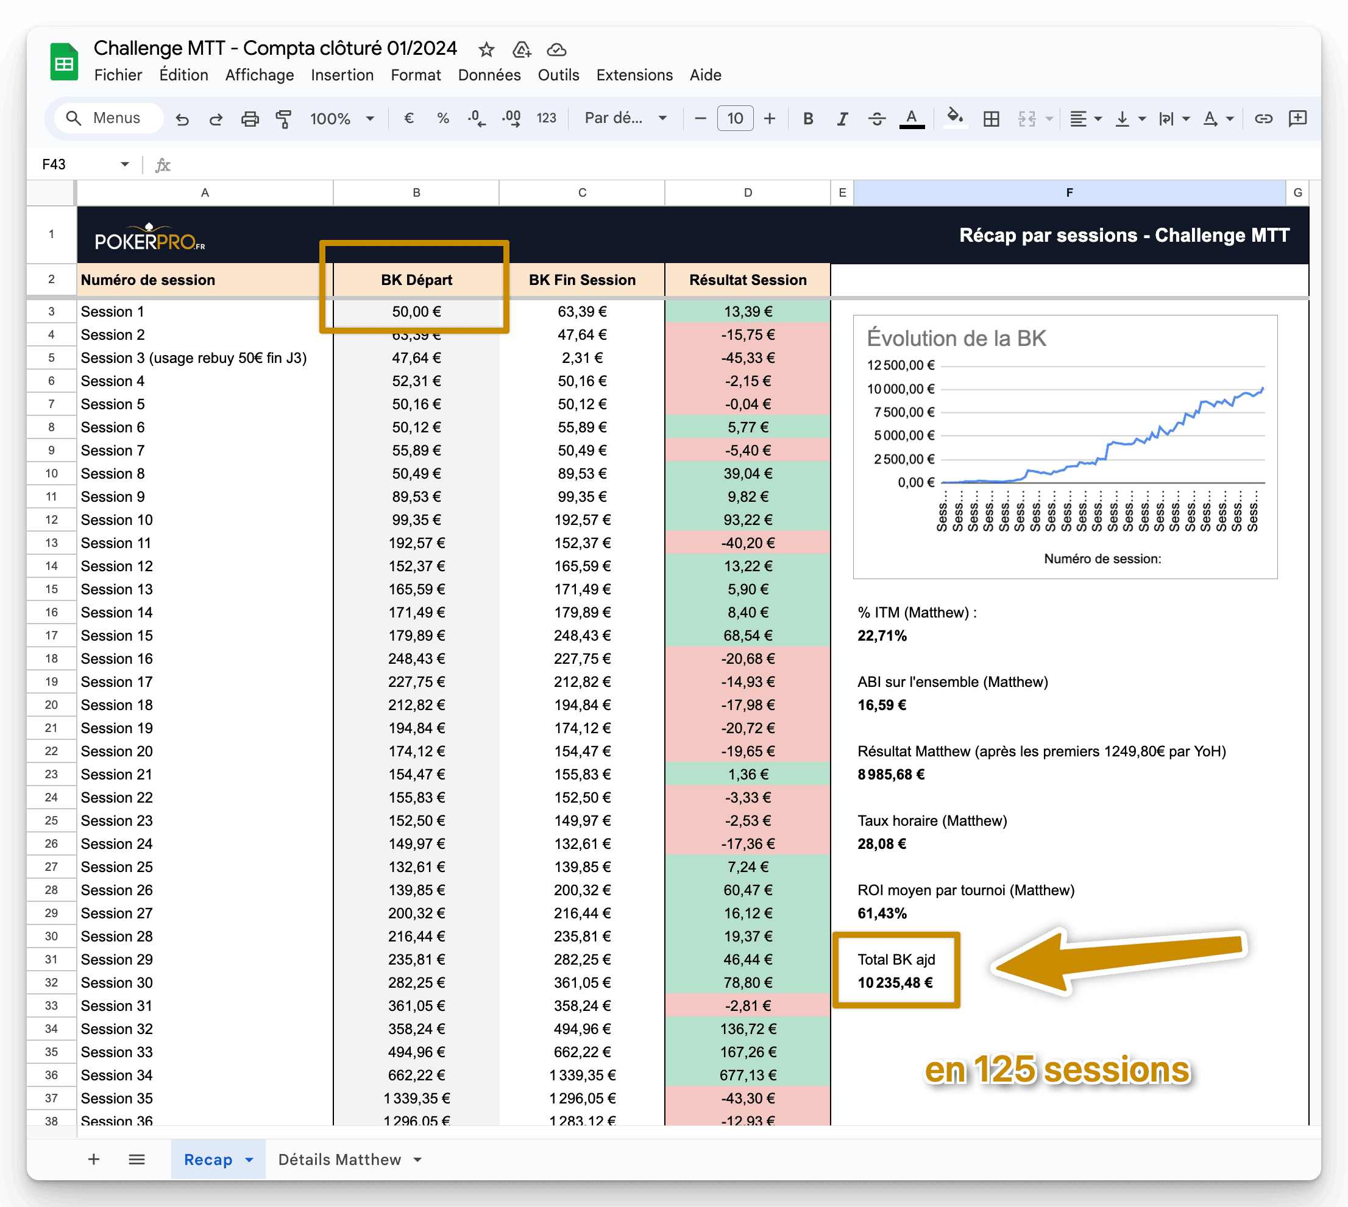Click format as currency euro icon

[x=409, y=119]
